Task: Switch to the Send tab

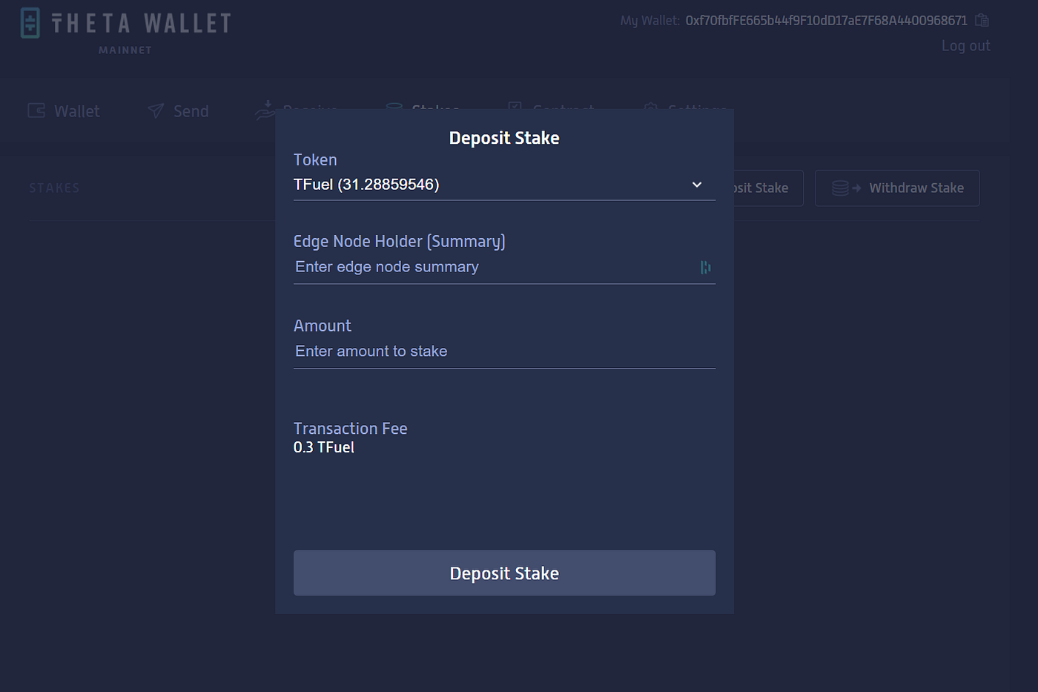Action: (x=178, y=111)
